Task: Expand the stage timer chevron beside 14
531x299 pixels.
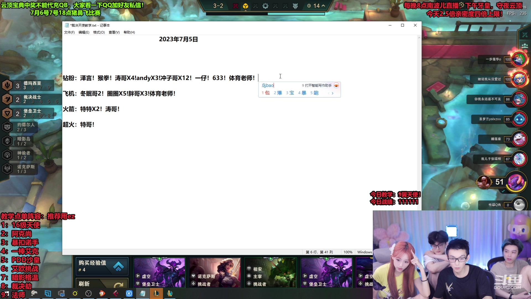Action: click(323, 6)
